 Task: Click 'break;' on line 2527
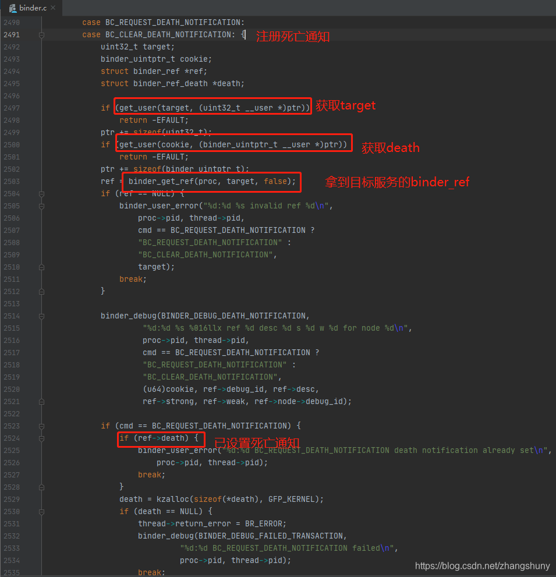coord(151,475)
